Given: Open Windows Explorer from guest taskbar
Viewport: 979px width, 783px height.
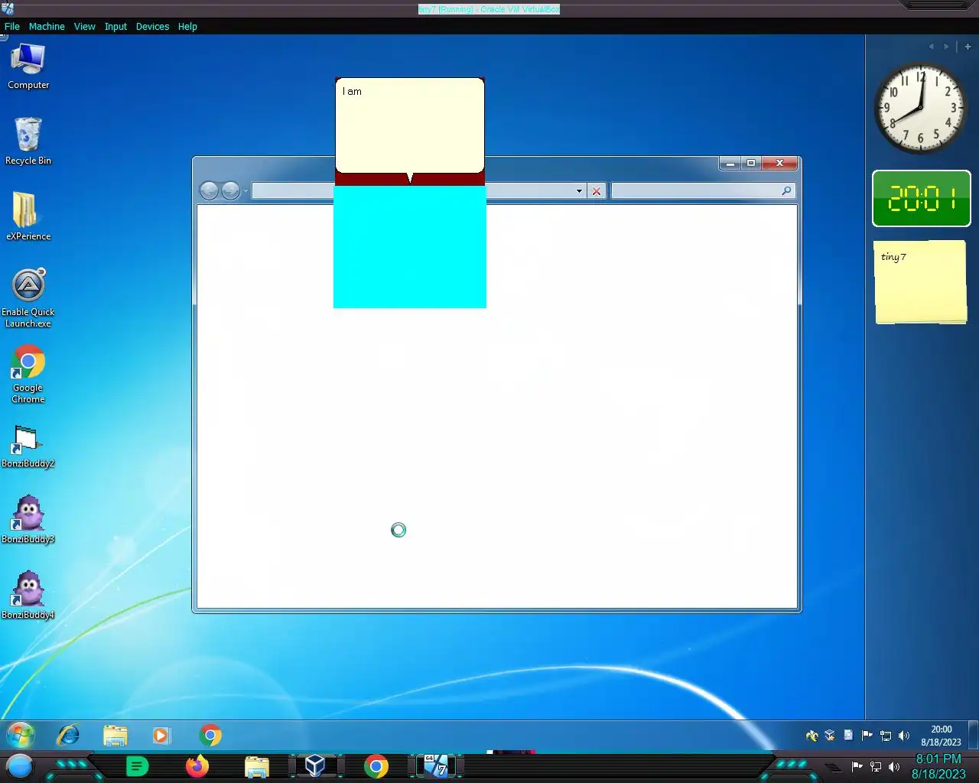Looking at the screenshot, I should (x=115, y=736).
